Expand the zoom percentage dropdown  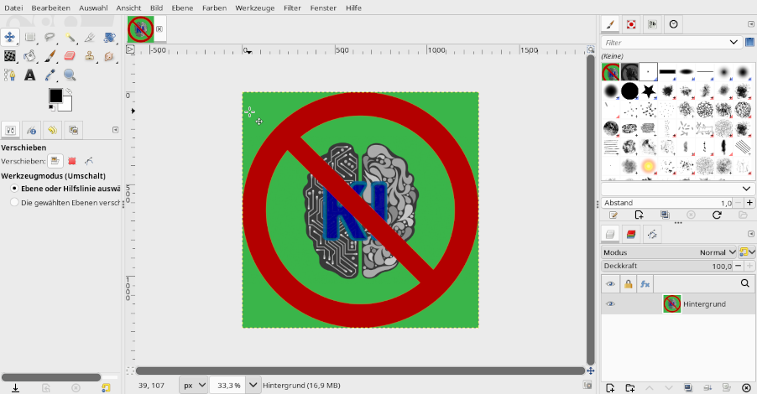248,385
